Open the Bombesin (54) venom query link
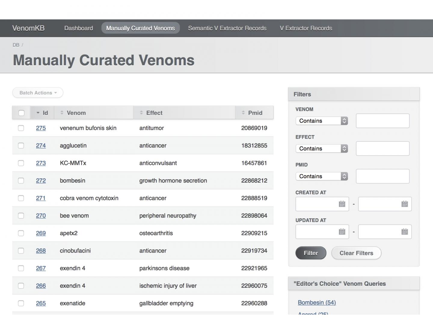 (317, 302)
